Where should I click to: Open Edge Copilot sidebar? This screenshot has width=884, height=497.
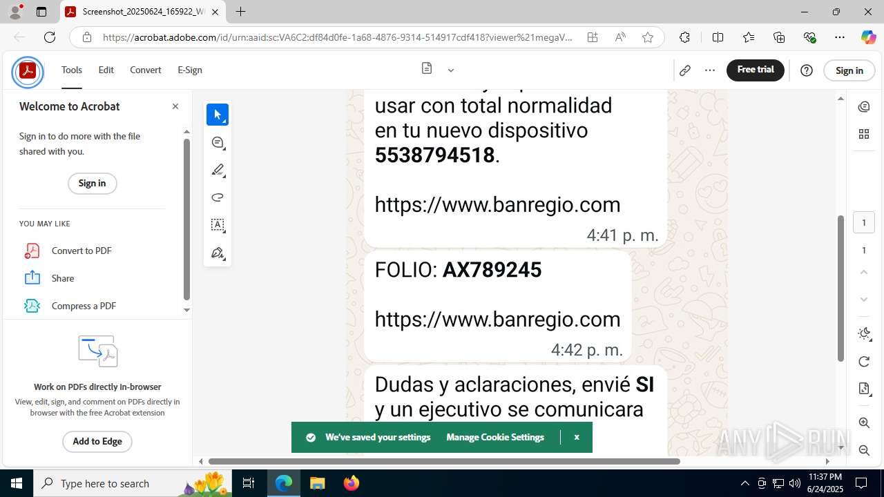[x=868, y=37]
